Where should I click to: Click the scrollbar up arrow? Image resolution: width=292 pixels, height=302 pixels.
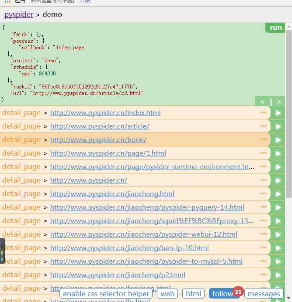click(x=289, y=27)
